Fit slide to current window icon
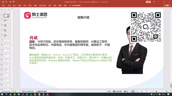This screenshot has width=172, height=96. pos(171,91)
